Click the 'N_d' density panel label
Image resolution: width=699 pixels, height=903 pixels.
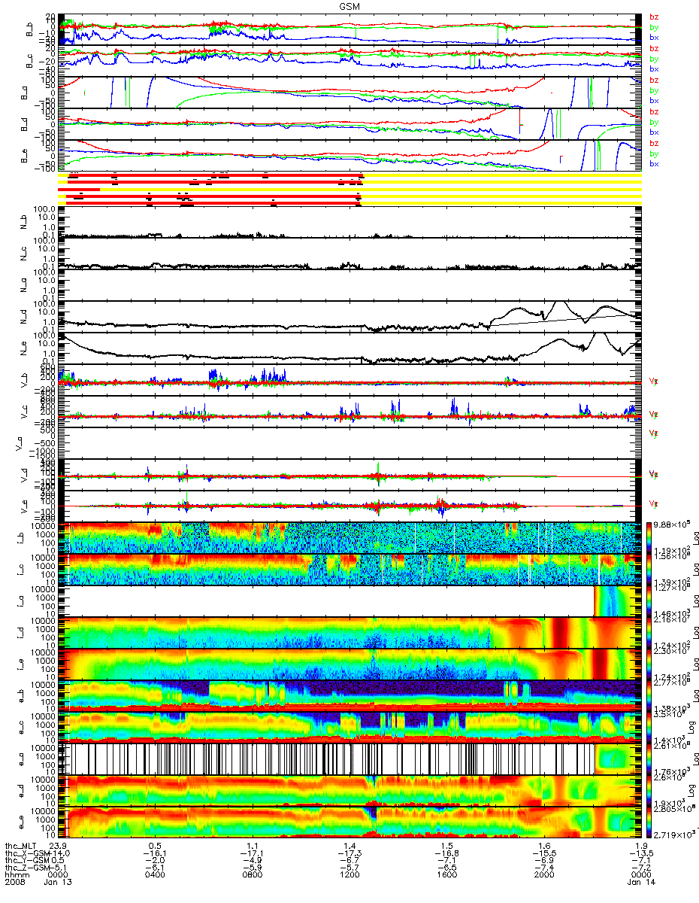click(23, 318)
